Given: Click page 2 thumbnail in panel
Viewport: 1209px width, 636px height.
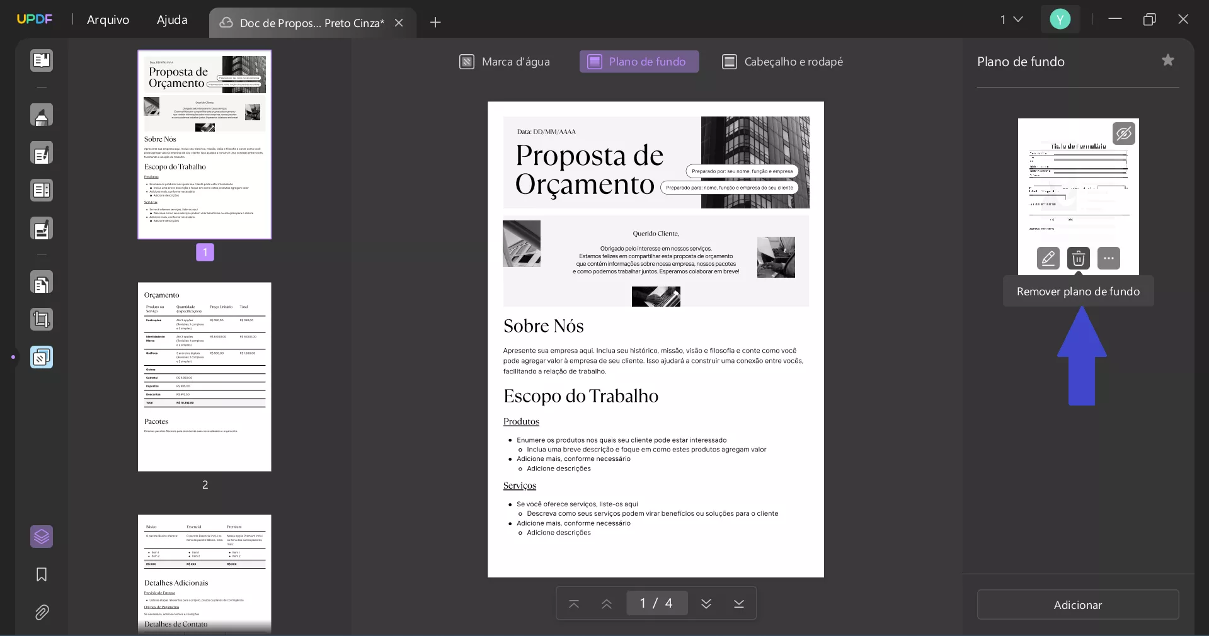Looking at the screenshot, I should pyautogui.click(x=204, y=377).
